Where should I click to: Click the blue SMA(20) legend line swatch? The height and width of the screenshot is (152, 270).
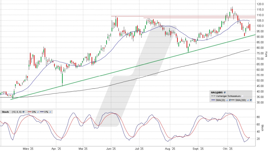pyautogui.click(x=213, y=100)
